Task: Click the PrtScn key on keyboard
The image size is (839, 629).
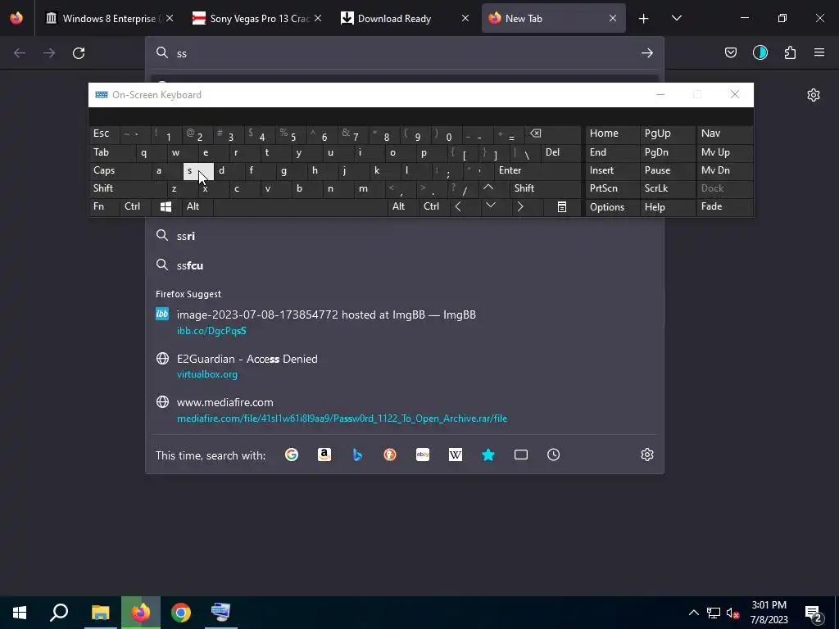Action: (612, 189)
